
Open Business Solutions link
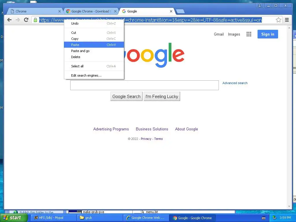[x=152, y=129]
